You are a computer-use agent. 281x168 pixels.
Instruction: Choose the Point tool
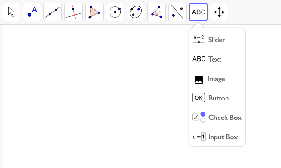point(32,12)
